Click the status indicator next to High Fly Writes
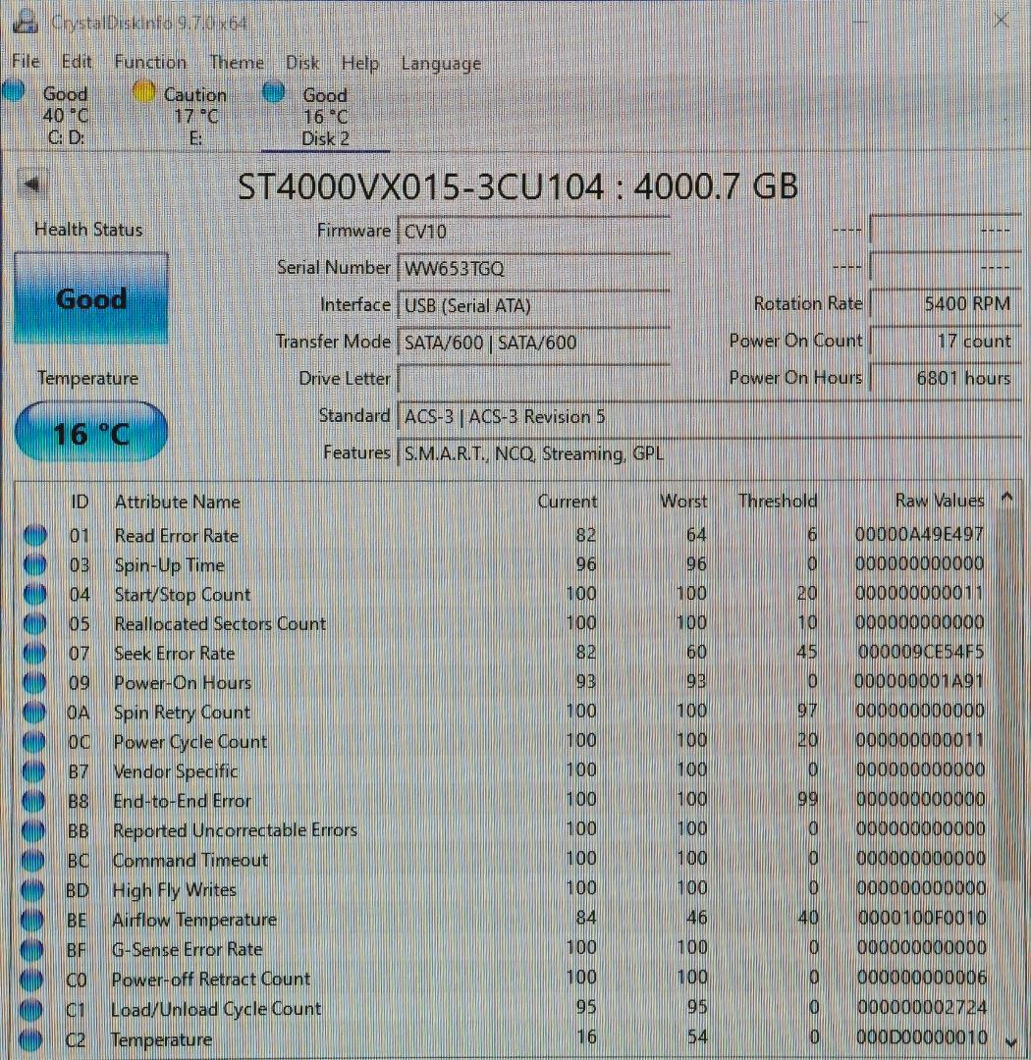The height and width of the screenshot is (1060, 1031). (35, 889)
